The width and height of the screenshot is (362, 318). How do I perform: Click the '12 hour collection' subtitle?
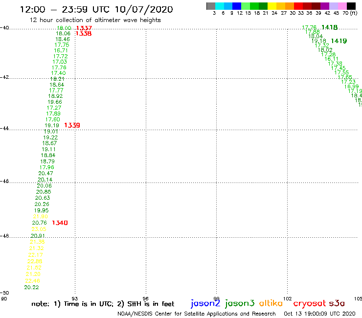pos(95,20)
